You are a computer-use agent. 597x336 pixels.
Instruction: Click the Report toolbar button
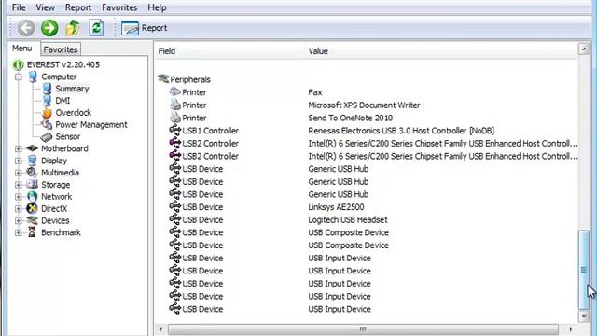[x=144, y=28]
